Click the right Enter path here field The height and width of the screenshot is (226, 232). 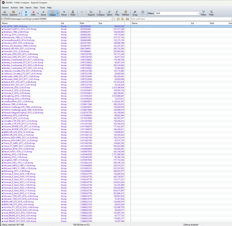tap(180, 19)
